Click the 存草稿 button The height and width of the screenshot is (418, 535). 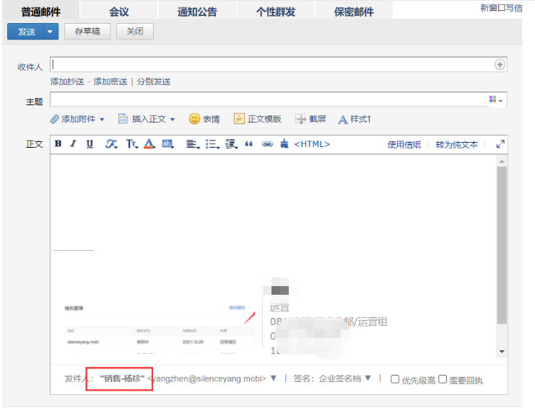point(87,32)
